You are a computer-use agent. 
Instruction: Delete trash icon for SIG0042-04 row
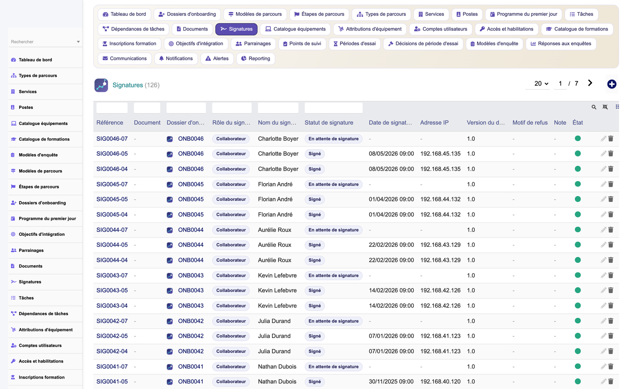(611, 351)
